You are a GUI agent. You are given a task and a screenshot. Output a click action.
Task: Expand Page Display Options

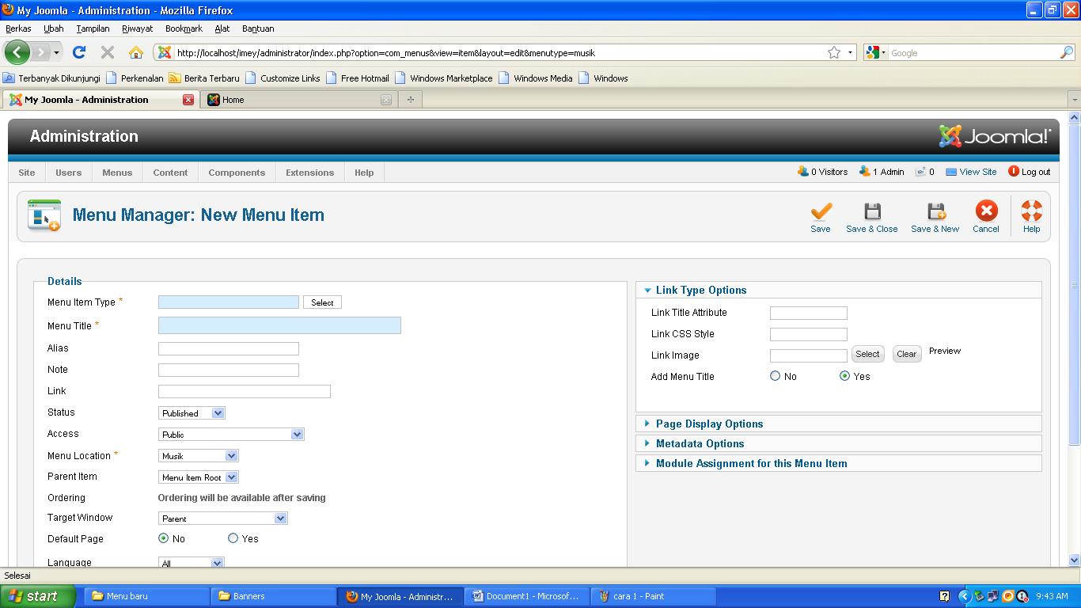pyautogui.click(x=838, y=424)
